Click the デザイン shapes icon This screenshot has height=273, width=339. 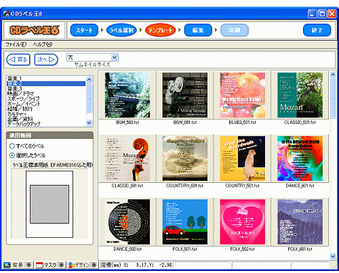72,265
